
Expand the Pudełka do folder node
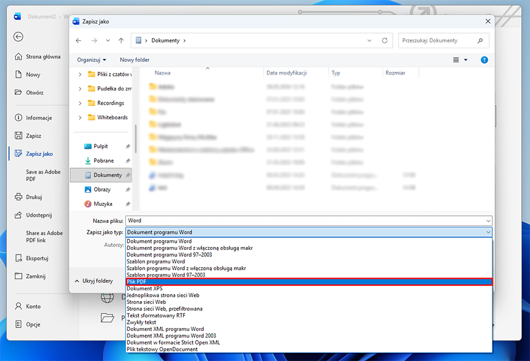(80, 89)
